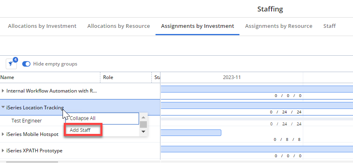Switch to Allocations by Investment tab
Screen dimensions: 353x163
[42, 26]
